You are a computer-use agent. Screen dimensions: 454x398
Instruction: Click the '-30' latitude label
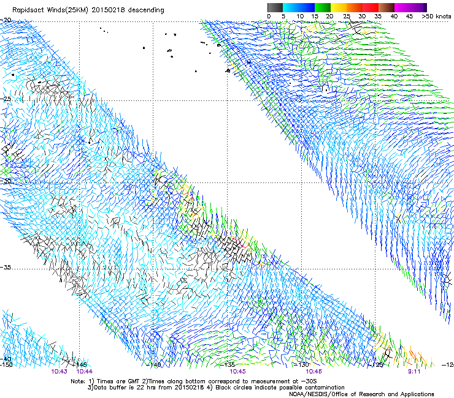coord(6,181)
